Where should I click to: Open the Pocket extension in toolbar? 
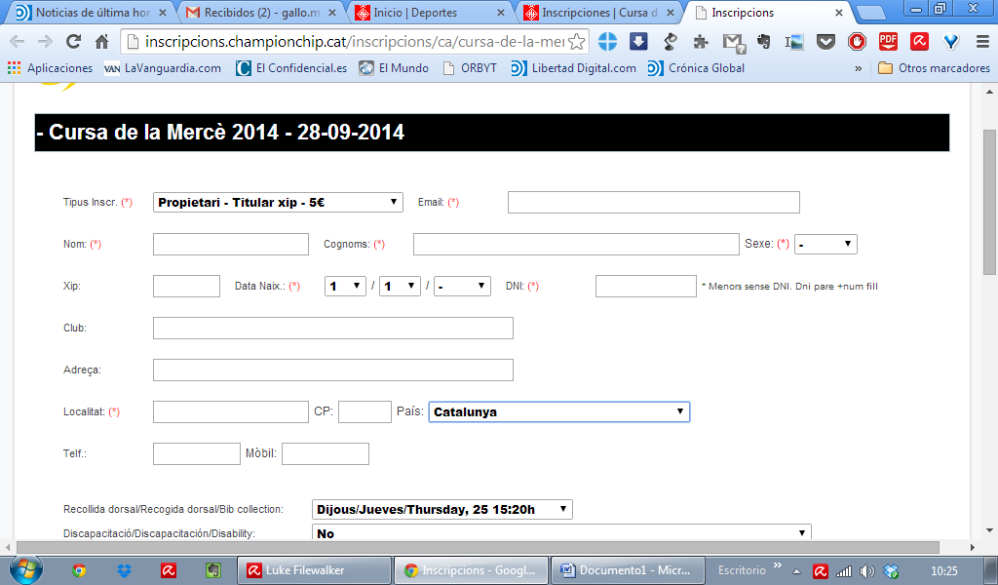[x=825, y=42]
